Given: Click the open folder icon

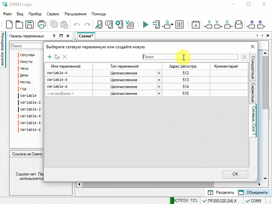Looking at the screenshot, I should tap(19, 24).
